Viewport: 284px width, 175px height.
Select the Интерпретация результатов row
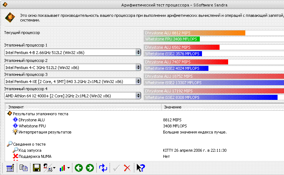pyautogui.click(x=45, y=132)
